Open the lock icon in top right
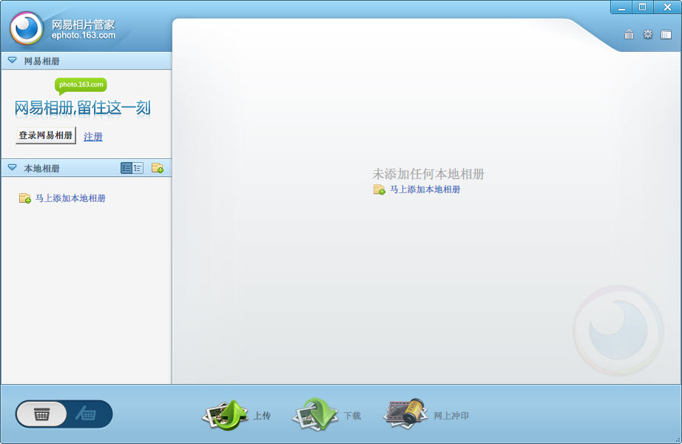Viewport: 682px width, 444px height. [629, 34]
